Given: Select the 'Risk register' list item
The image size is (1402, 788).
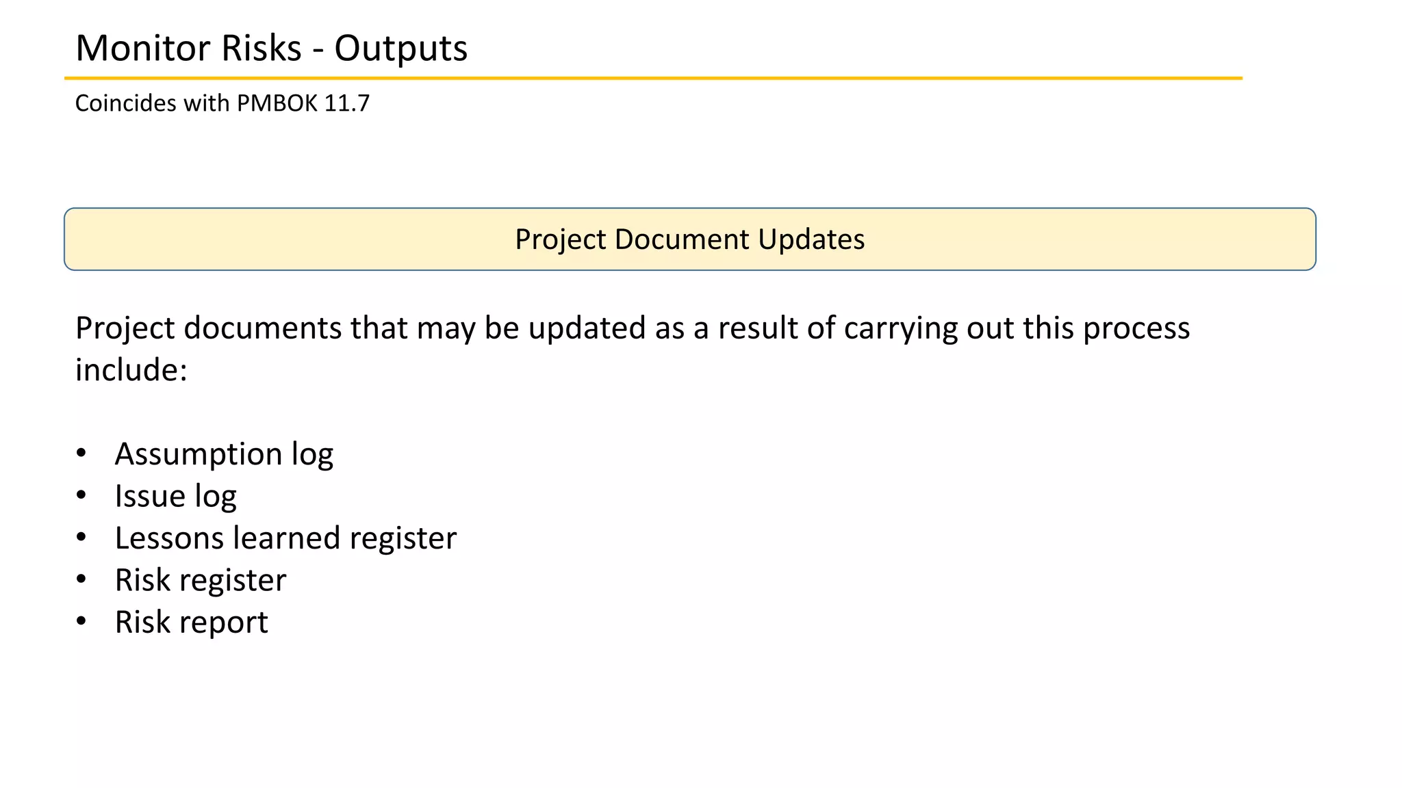Looking at the screenshot, I should (x=200, y=580).
